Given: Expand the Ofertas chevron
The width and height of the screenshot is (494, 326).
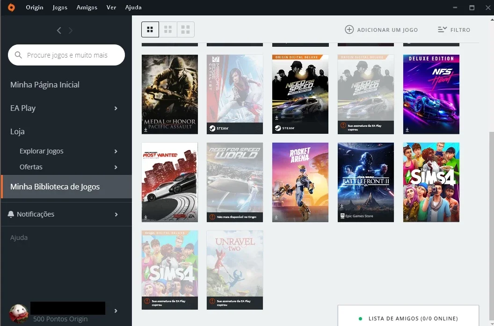Looking at the screenshot, I should tap(116, 167).
